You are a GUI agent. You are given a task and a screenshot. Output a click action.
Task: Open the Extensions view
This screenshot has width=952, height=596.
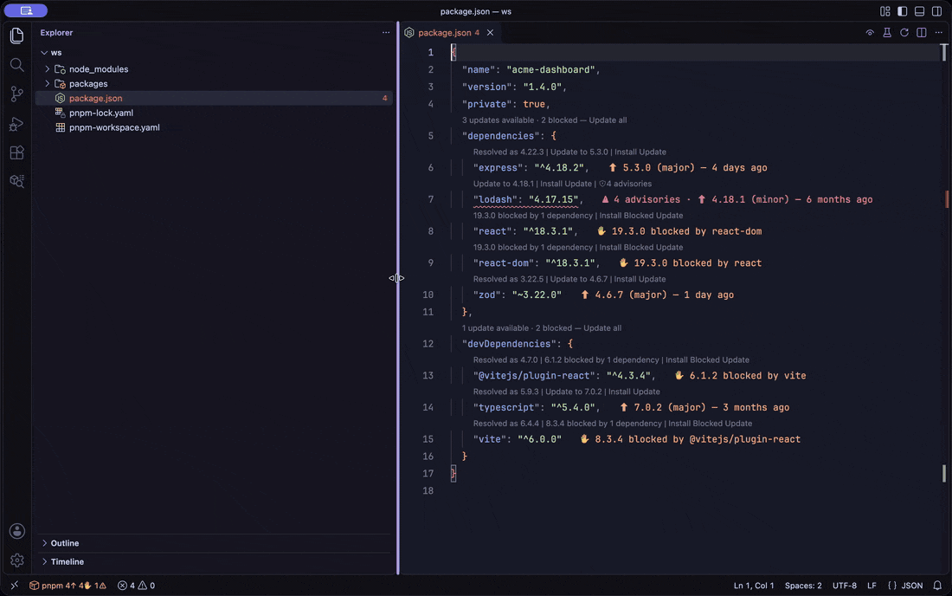point(17,152)
